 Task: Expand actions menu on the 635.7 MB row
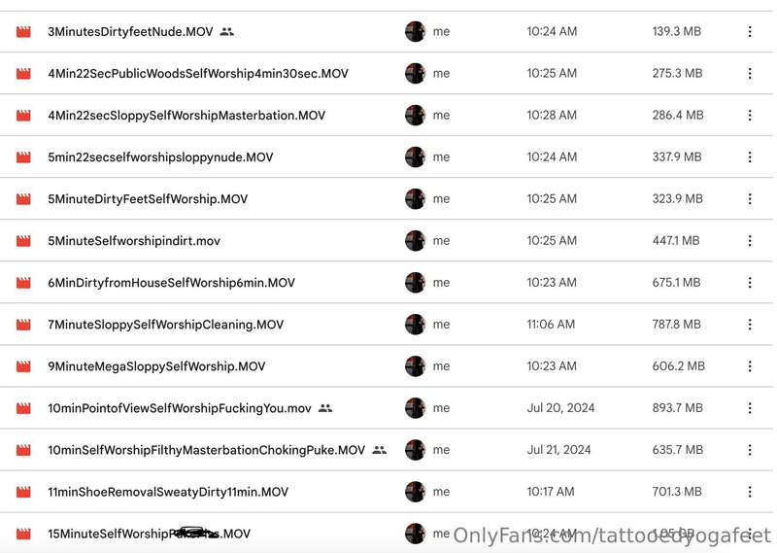[x=750, y=450]
